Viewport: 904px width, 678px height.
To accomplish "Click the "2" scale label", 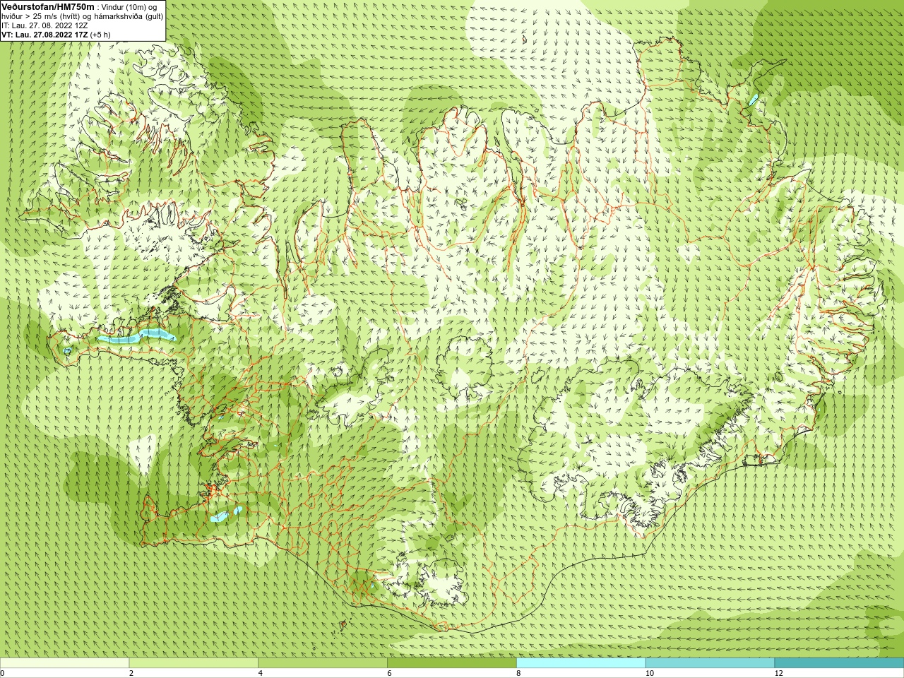I will click(131, 673).
